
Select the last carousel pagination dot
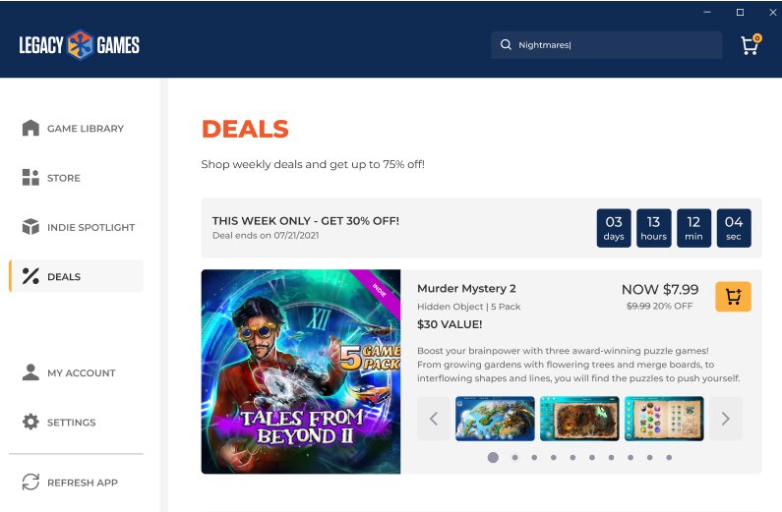(669, 457)
